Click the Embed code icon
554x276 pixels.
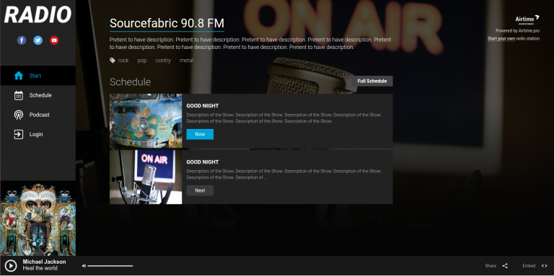(544, 266)
